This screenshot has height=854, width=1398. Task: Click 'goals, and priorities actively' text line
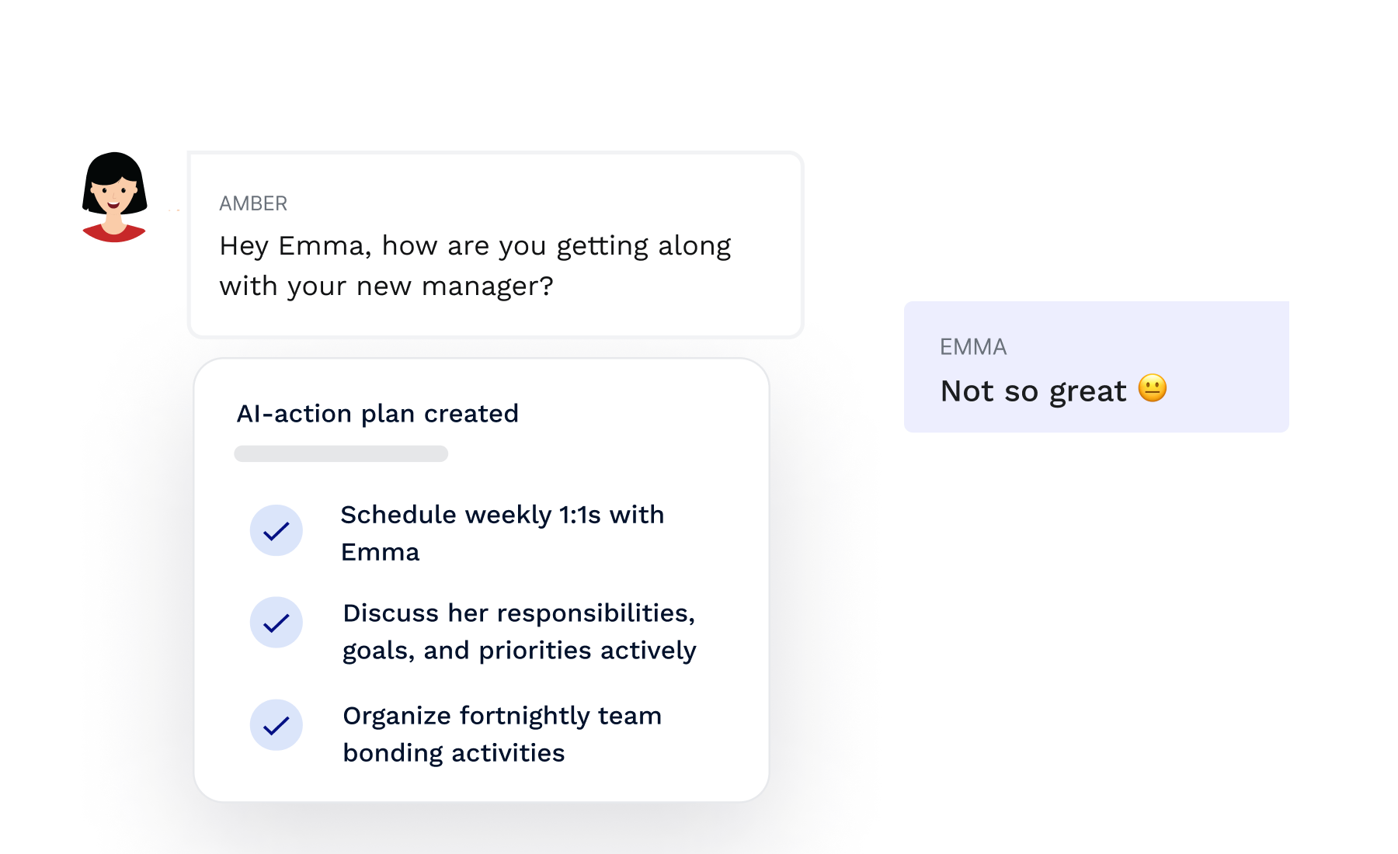pos(520,651)
